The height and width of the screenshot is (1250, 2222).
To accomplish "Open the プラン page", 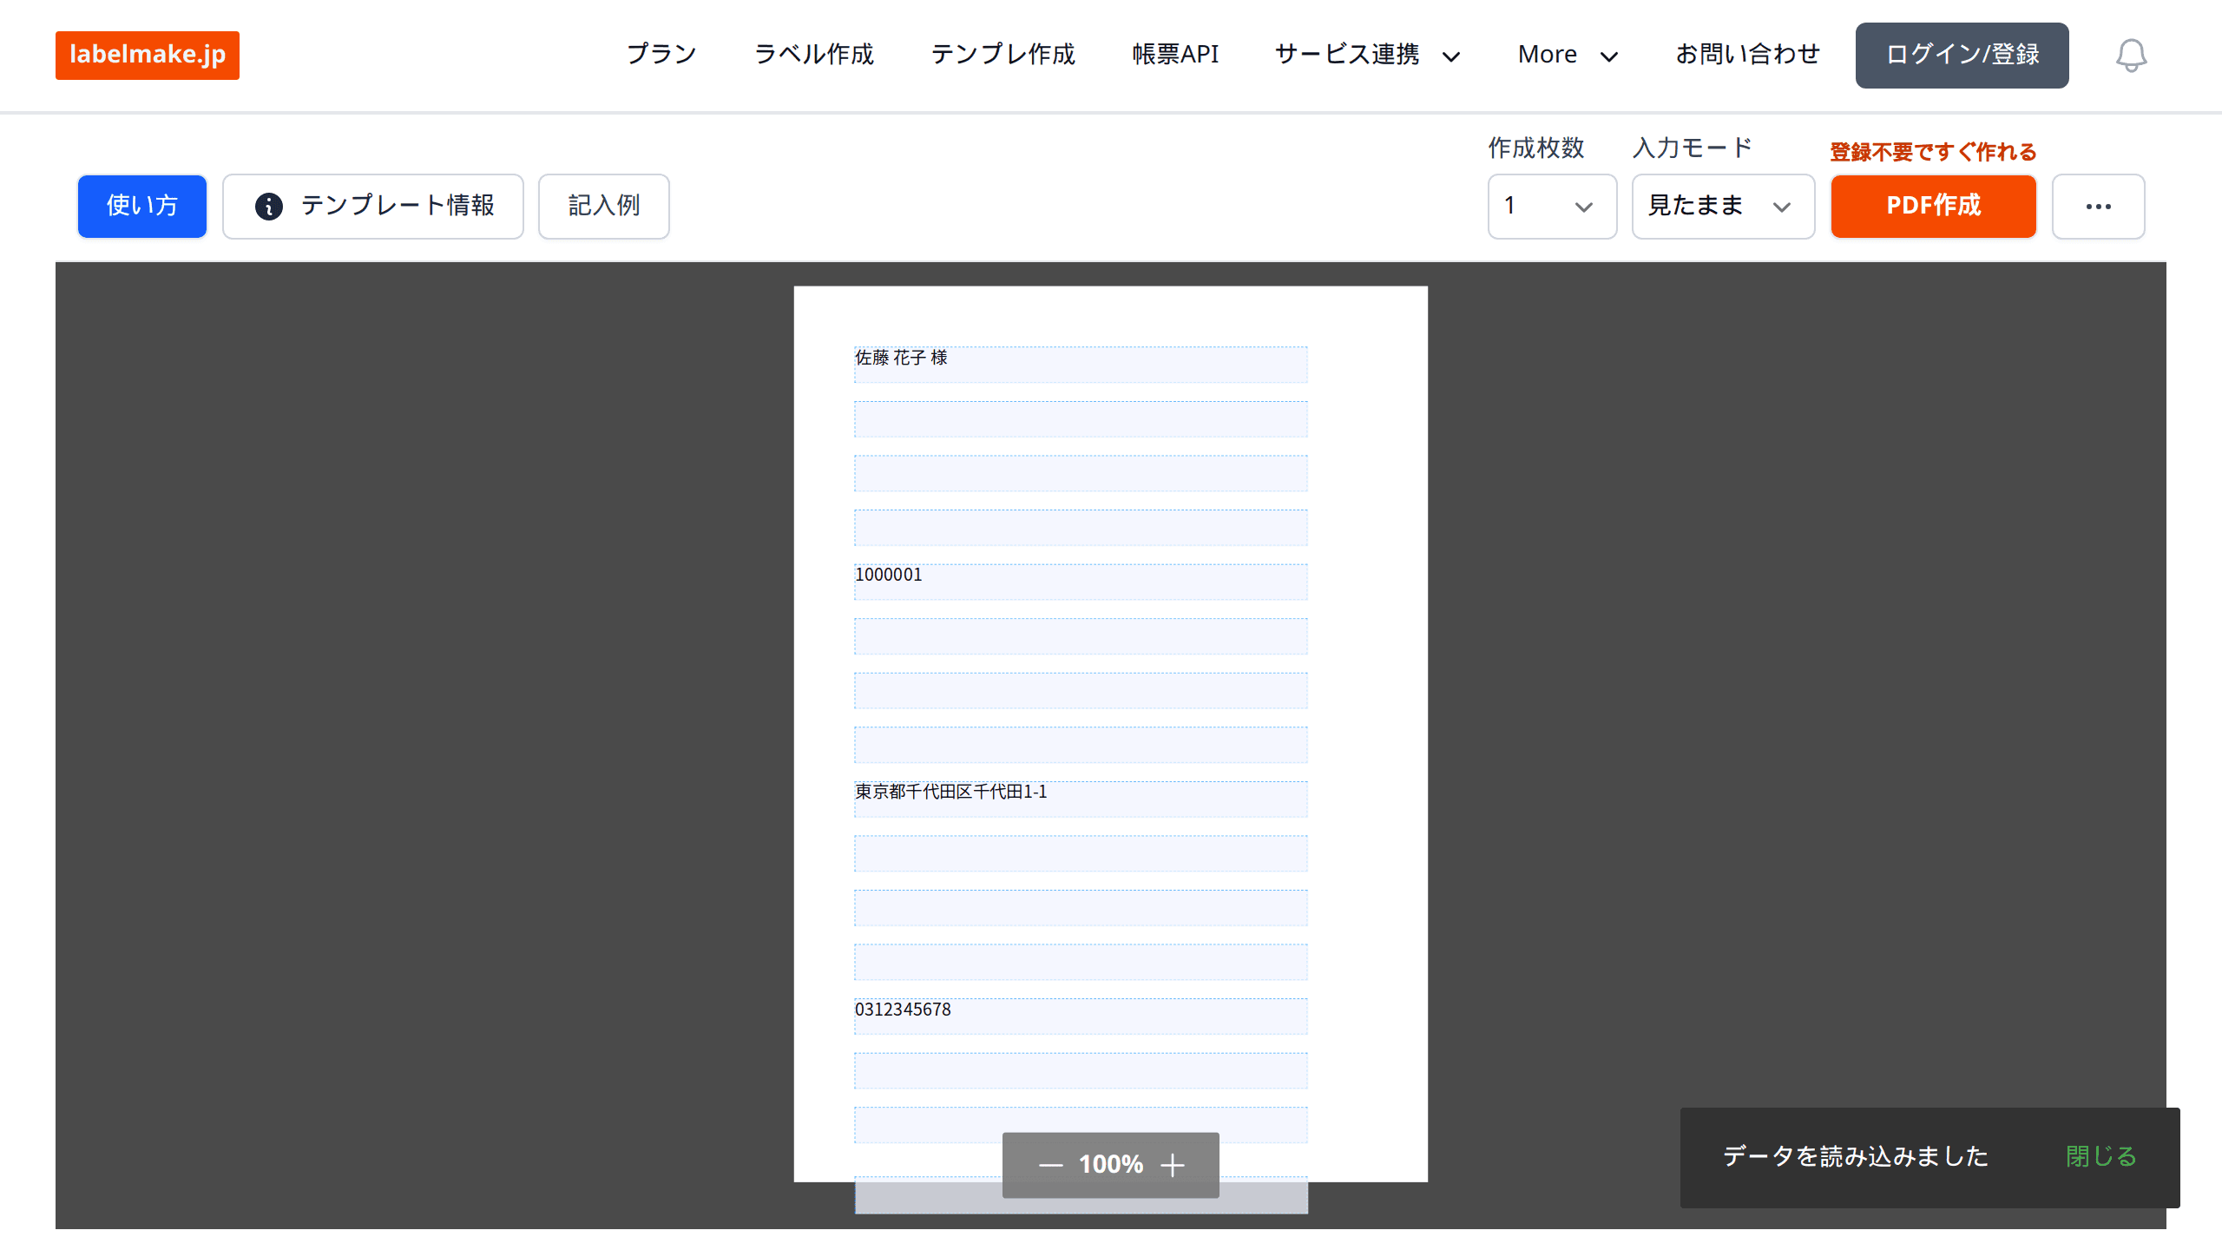I will [661, 55].
